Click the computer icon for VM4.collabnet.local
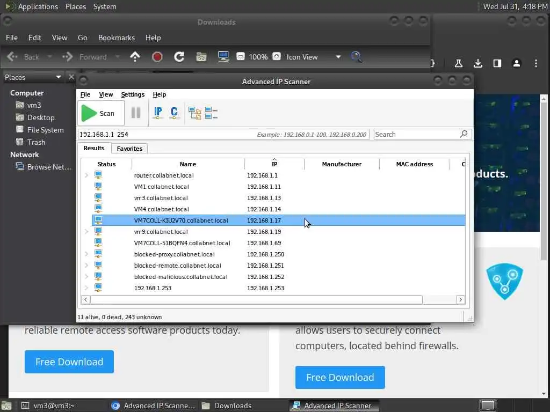Screen dimensions: 550x412 pyautogui.click(x=98, y=209)
